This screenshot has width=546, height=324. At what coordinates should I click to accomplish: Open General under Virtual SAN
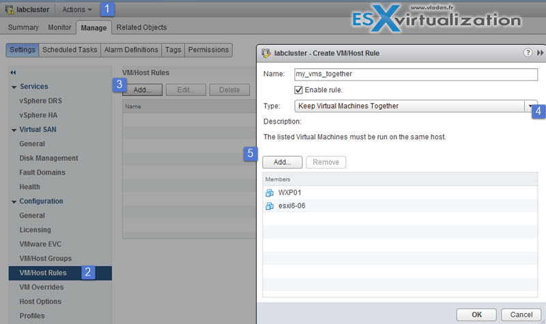pyautogui.click(x=32, y=144)
